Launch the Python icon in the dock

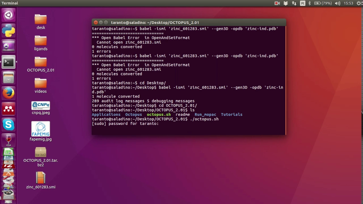coord(9,30)
